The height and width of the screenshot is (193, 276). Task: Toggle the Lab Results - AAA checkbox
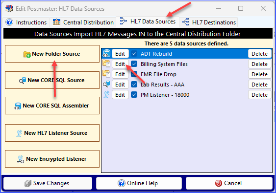pyautogui.click(x=134, y=85)
